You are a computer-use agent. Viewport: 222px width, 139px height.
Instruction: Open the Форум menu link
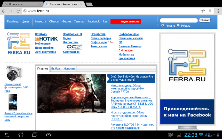coord(67,21)
